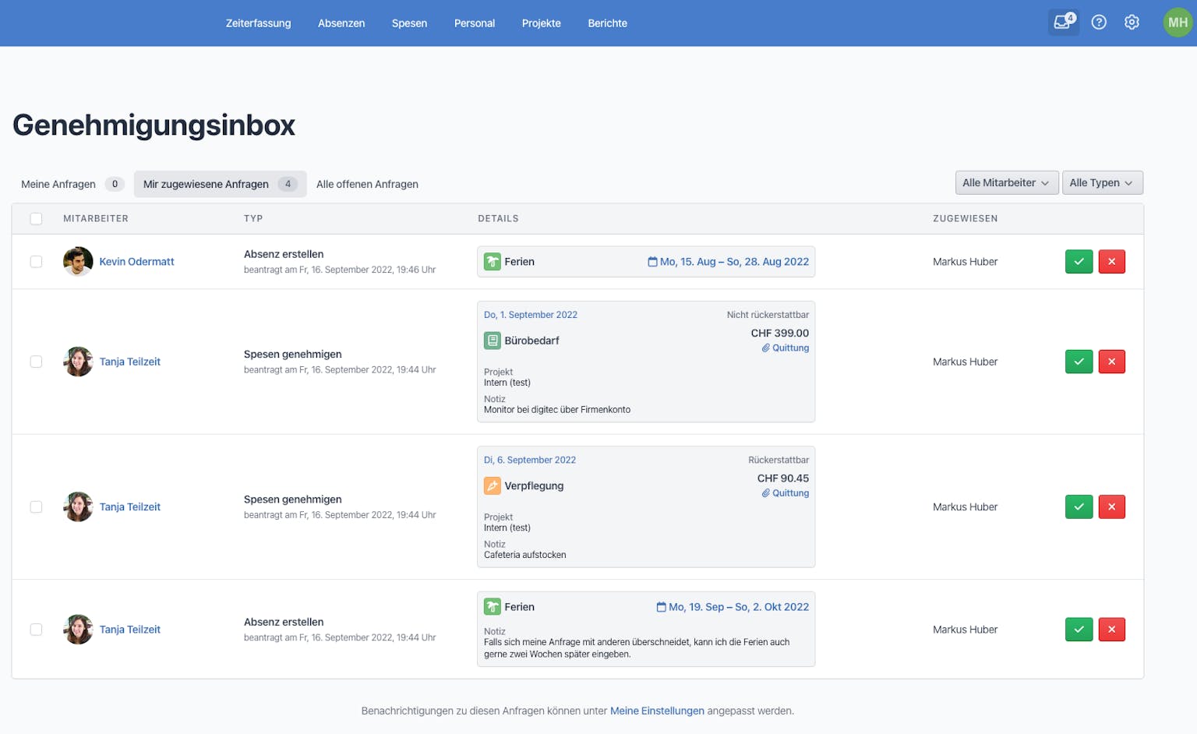Reject the Verpflegung expense request
Viewport: 1197px width, 734px height.
pyautogui.click(x=1111, y=506)
